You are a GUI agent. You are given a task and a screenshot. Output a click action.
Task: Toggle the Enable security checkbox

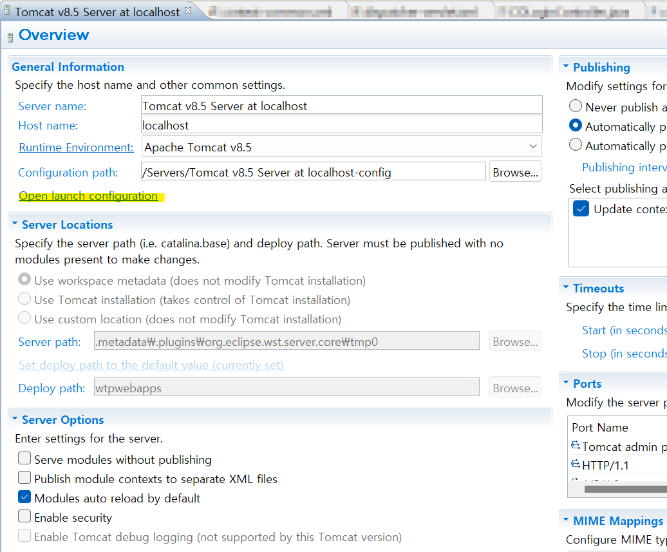coord(24,516)
